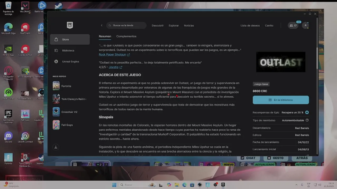
Task: Launch Fortnite from quick launch list
Action: (70, 86)
